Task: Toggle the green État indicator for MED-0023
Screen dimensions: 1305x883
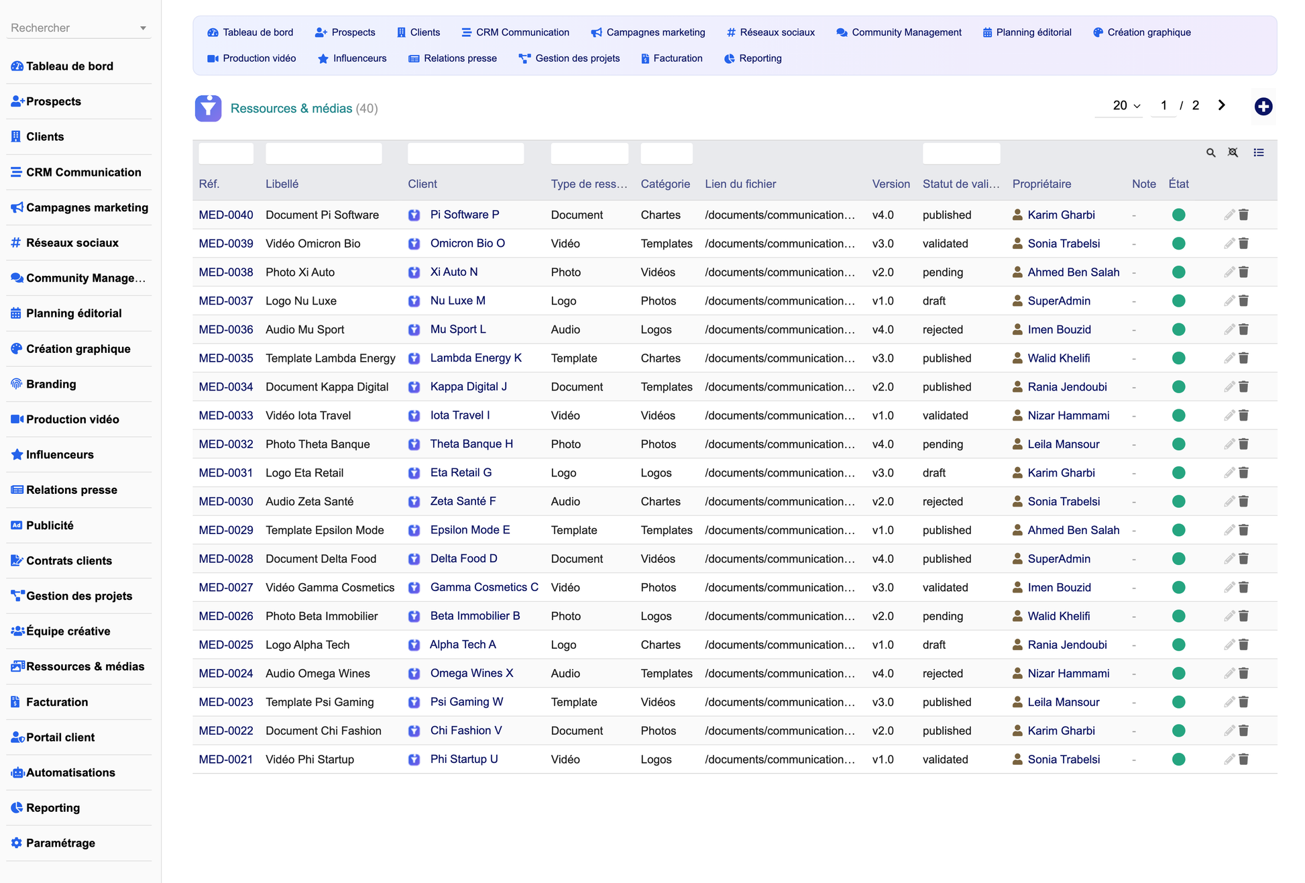Action: pos(1178,702)
